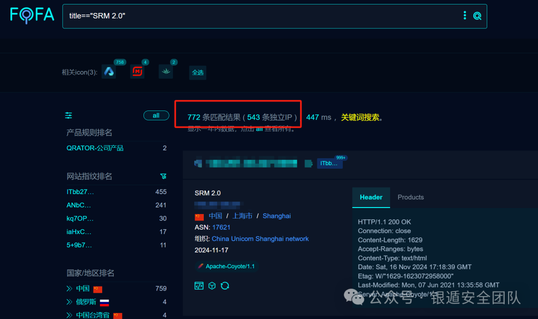This screenshot has width=538, height=319.
Task: Click the China flag in the 中国 sidebar row
Action: click(x=98, y=290)
